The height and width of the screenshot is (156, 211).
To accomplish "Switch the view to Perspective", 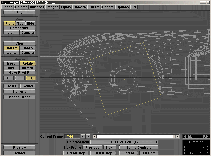I will pos(19,28).
